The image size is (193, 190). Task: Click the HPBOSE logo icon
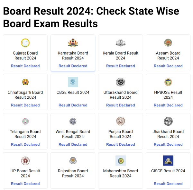[168, 82]
